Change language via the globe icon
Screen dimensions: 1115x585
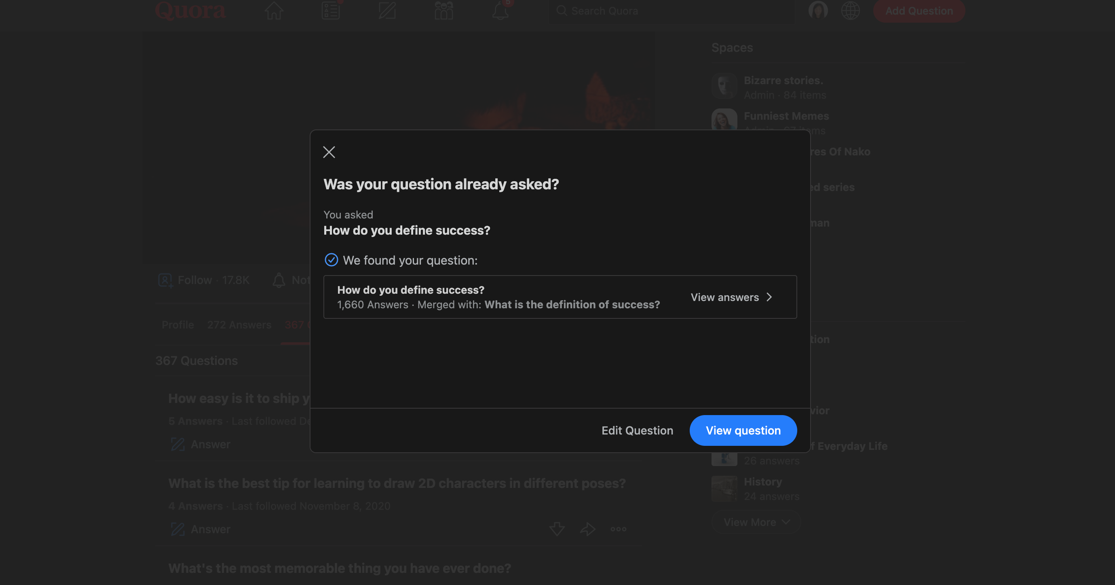pyautogui.click(x=851, y=11)
